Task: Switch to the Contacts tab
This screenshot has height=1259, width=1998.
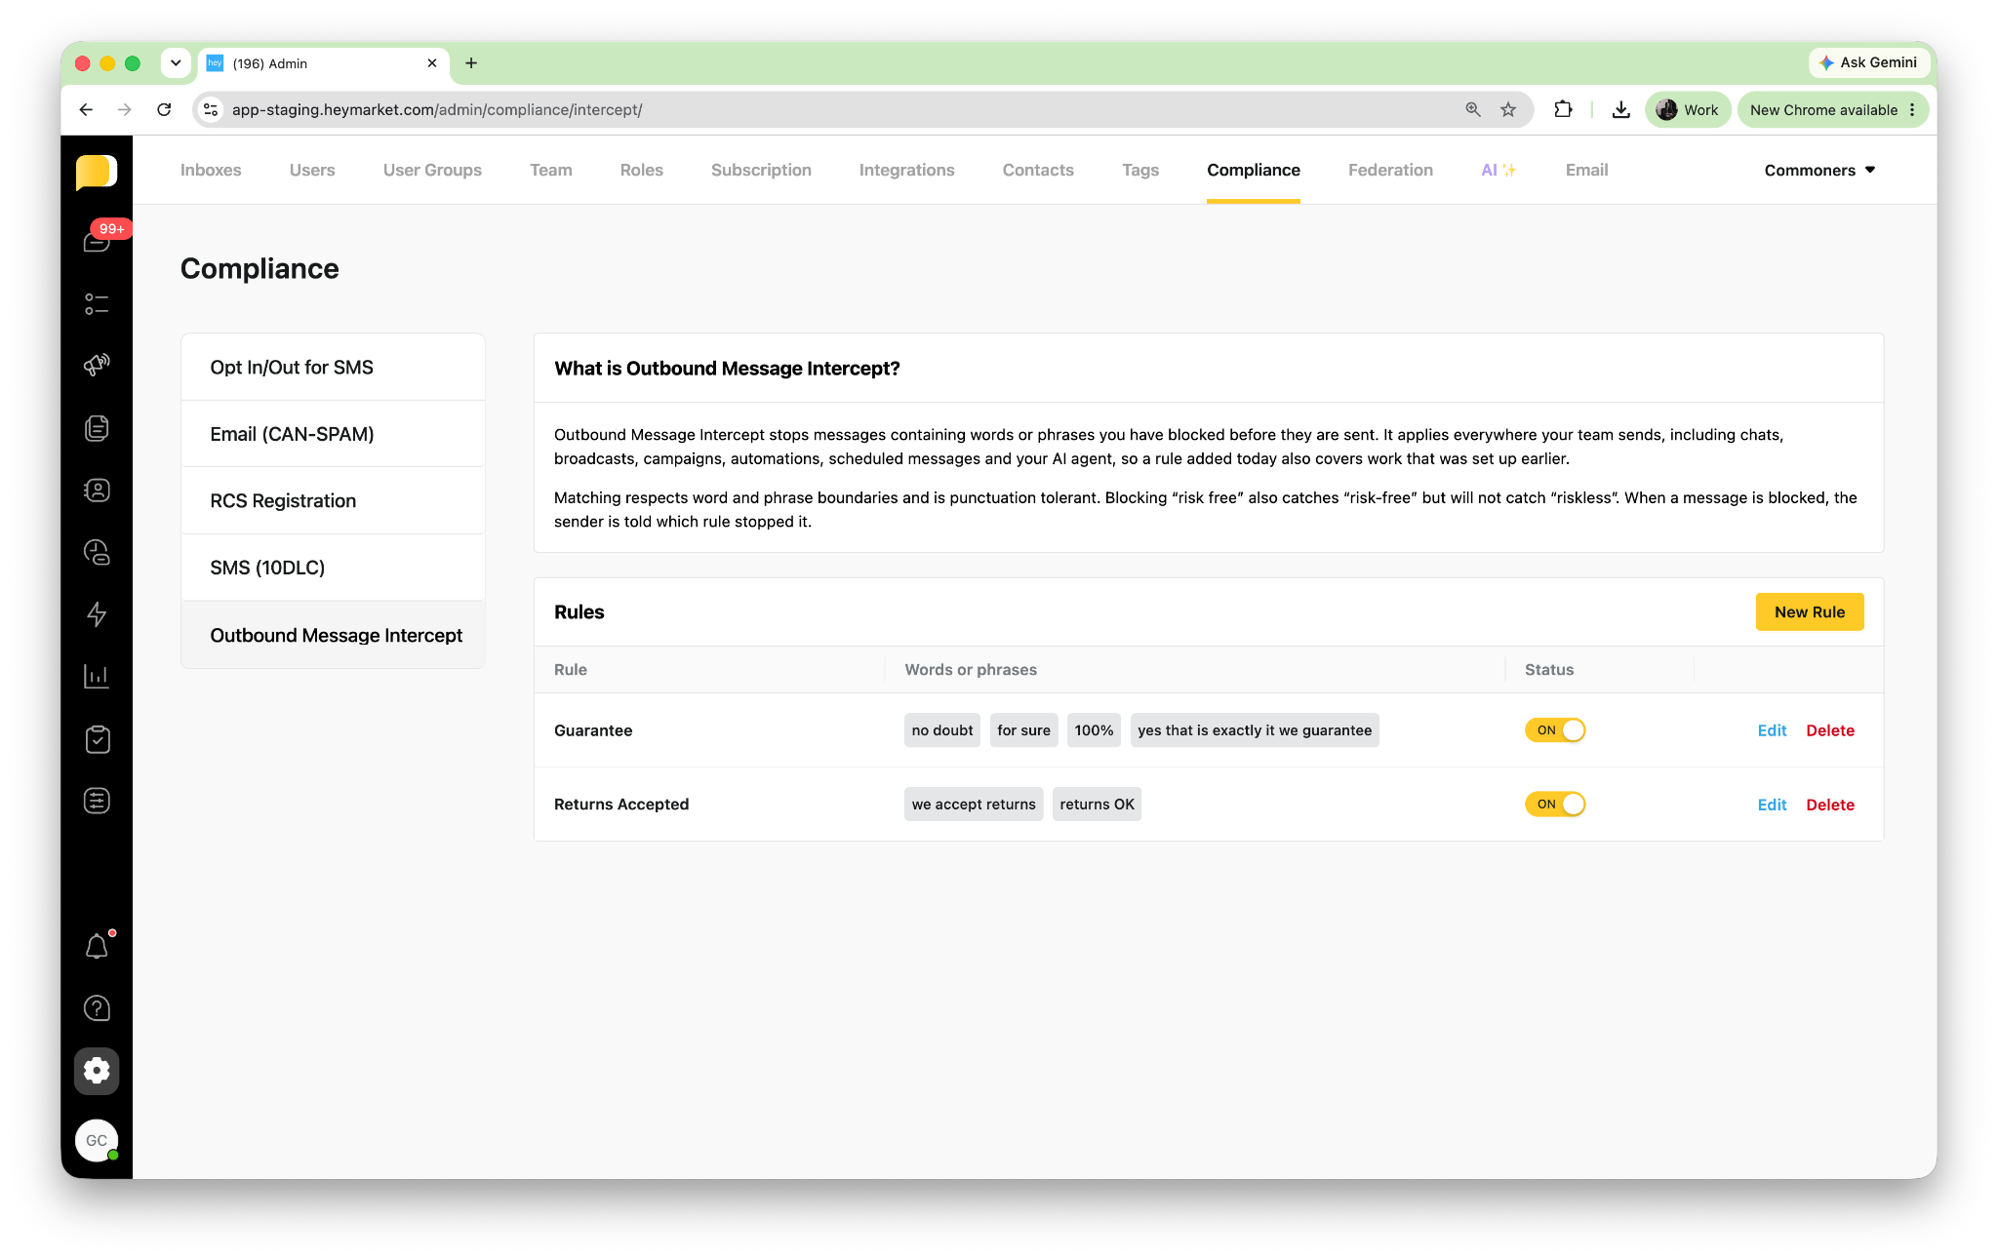Action: [1038, 171]
